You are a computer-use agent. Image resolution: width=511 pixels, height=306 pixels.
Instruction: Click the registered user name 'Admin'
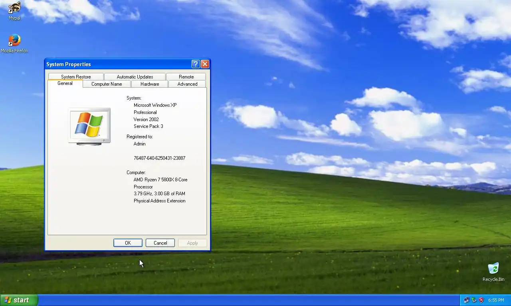pos(140,144)
